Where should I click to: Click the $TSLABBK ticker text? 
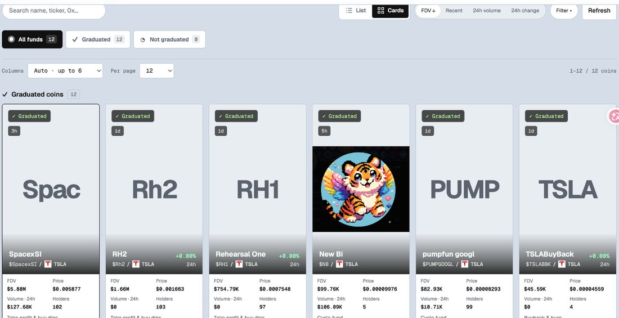(x=539, y=265)
